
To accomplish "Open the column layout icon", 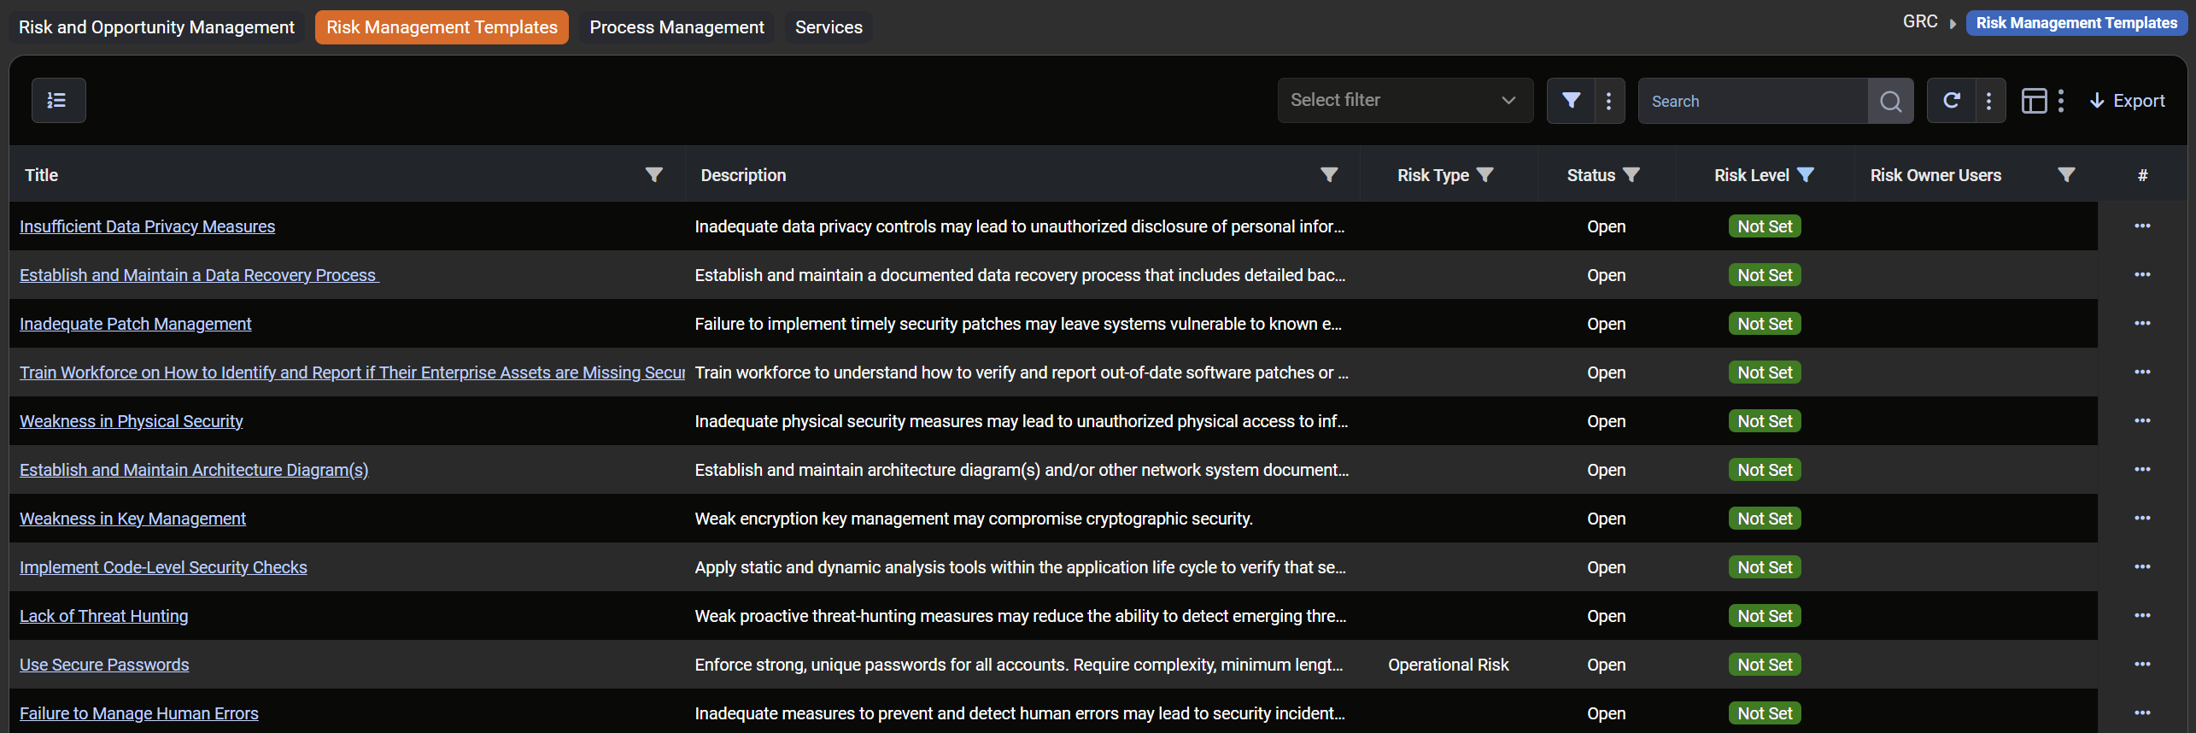I will 2034,101.
